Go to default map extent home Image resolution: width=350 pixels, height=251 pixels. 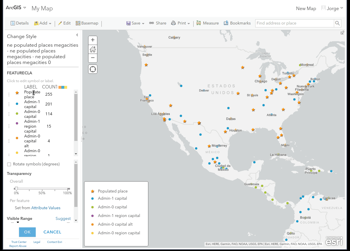(x=93, y=49)
